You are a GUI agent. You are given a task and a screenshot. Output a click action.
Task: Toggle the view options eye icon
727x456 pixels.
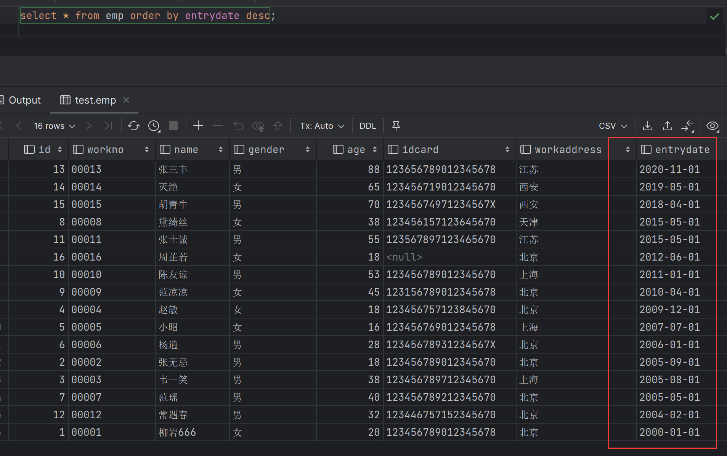pos(713,126)
